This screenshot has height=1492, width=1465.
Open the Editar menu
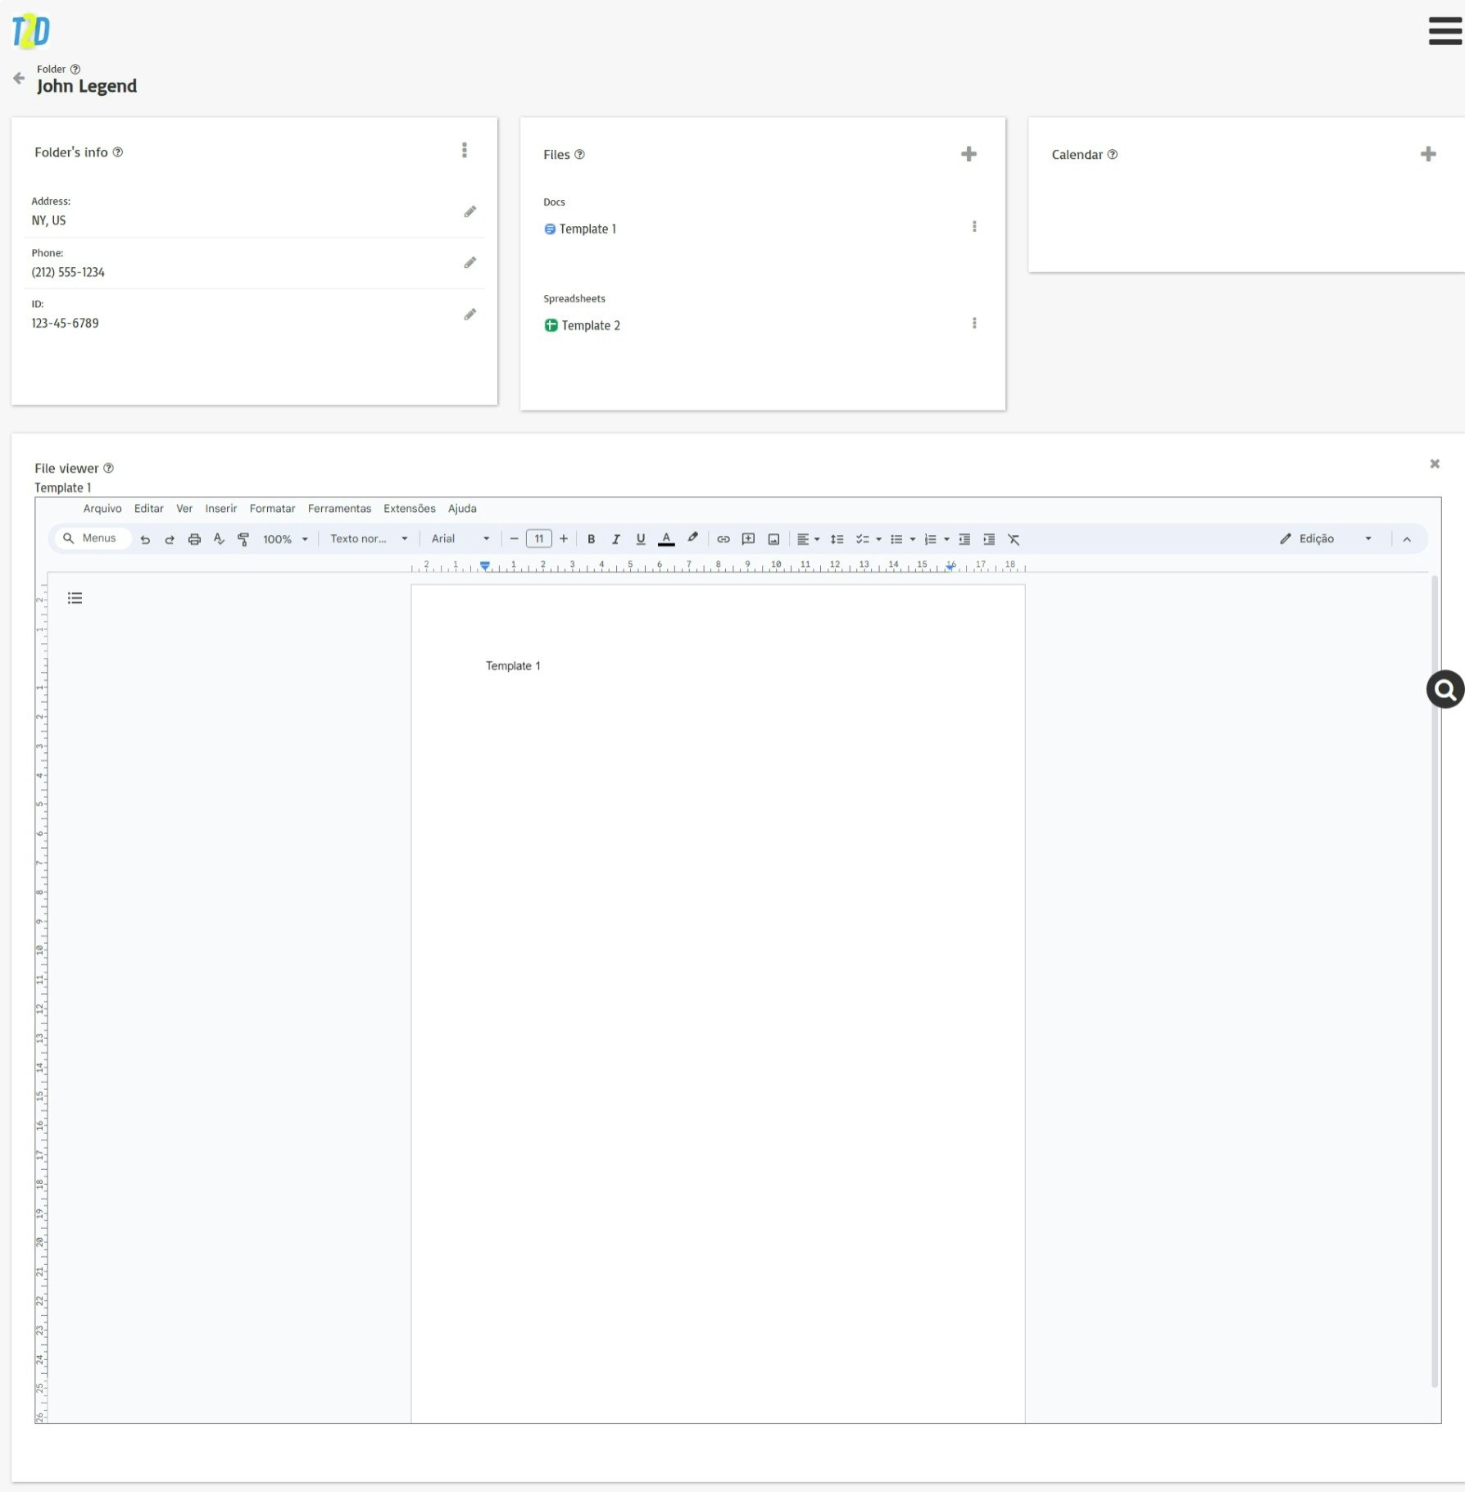(149, 509)
